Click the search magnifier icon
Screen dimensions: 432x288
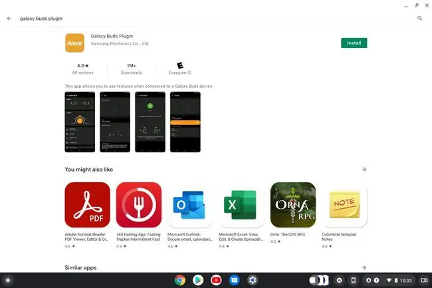419,19
